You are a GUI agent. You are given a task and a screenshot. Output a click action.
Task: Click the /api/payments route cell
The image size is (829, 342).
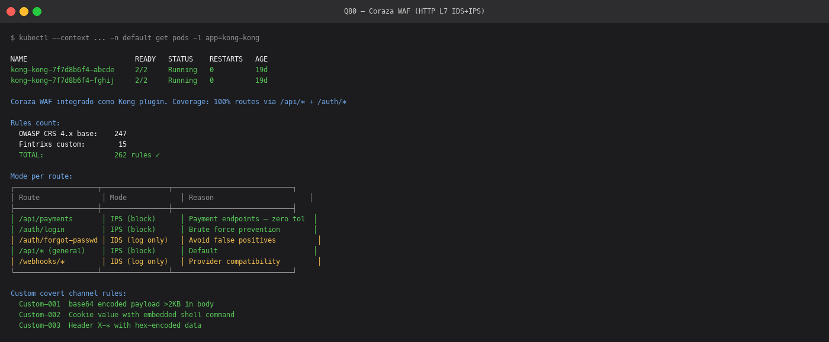click(46, 219)
